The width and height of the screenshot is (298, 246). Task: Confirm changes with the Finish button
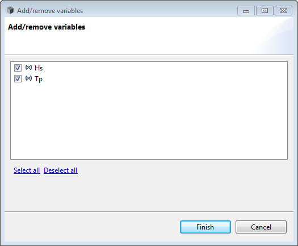tap(205, 227)
